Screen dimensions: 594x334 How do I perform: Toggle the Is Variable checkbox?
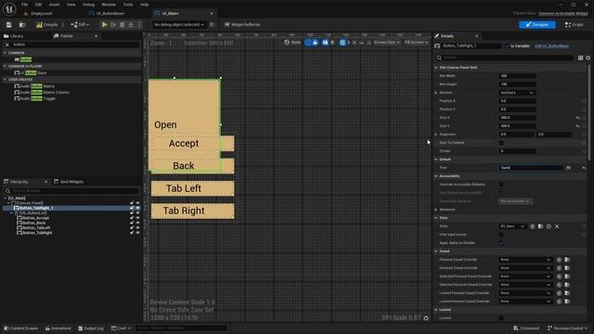[x=507, y=45]
